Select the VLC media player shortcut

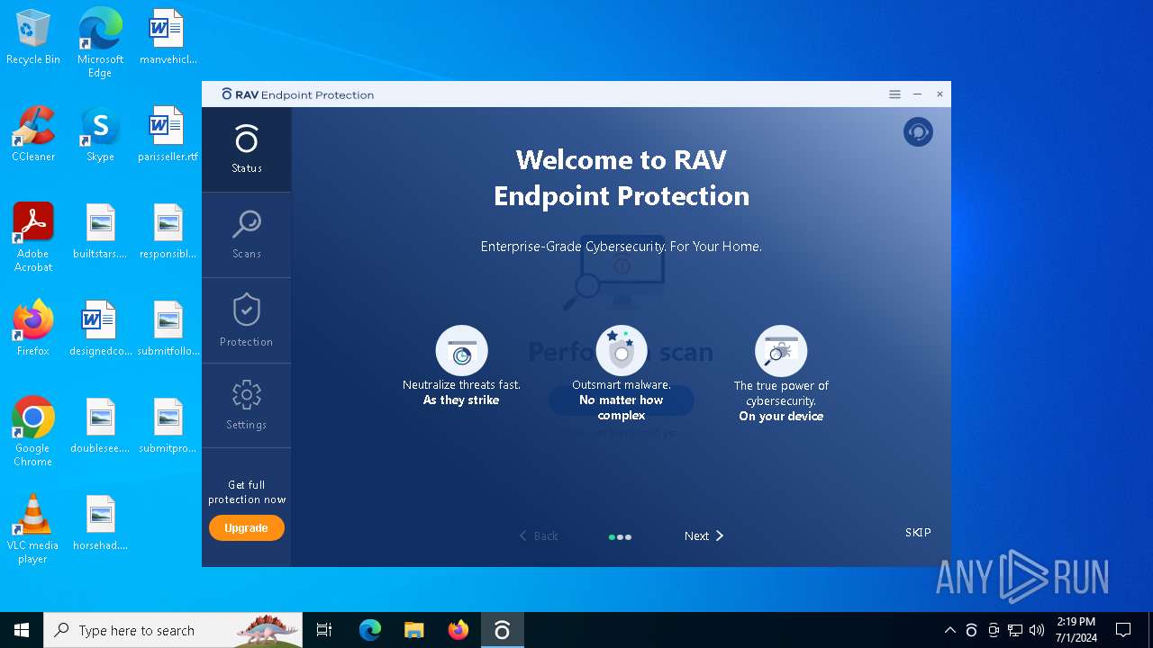click(33, 528)
